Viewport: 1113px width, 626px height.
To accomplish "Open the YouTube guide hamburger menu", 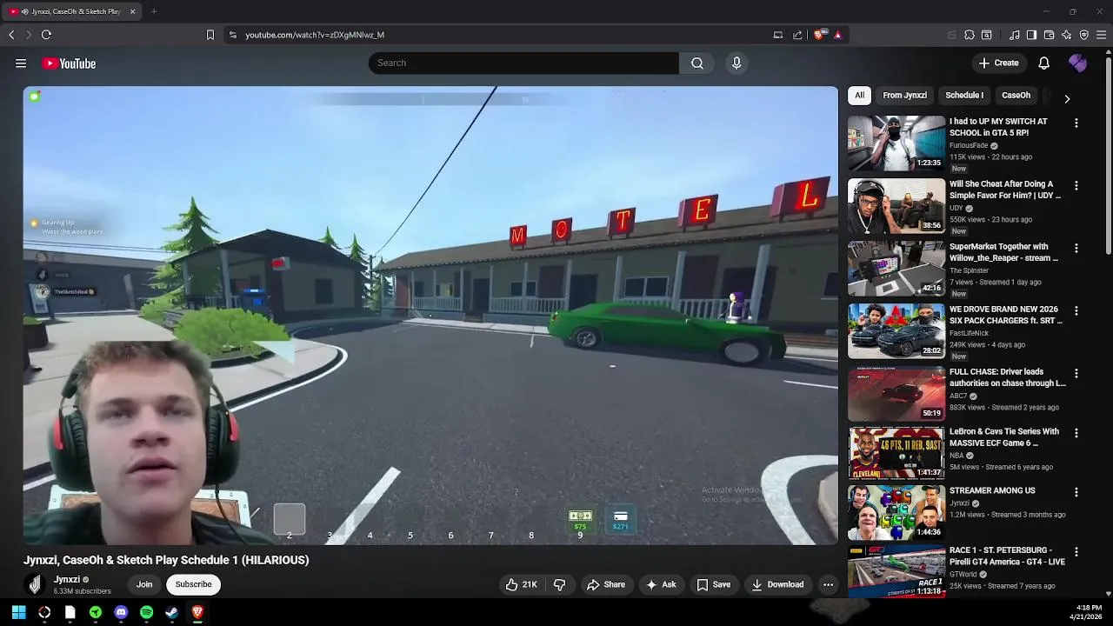I will pos(21,63).
